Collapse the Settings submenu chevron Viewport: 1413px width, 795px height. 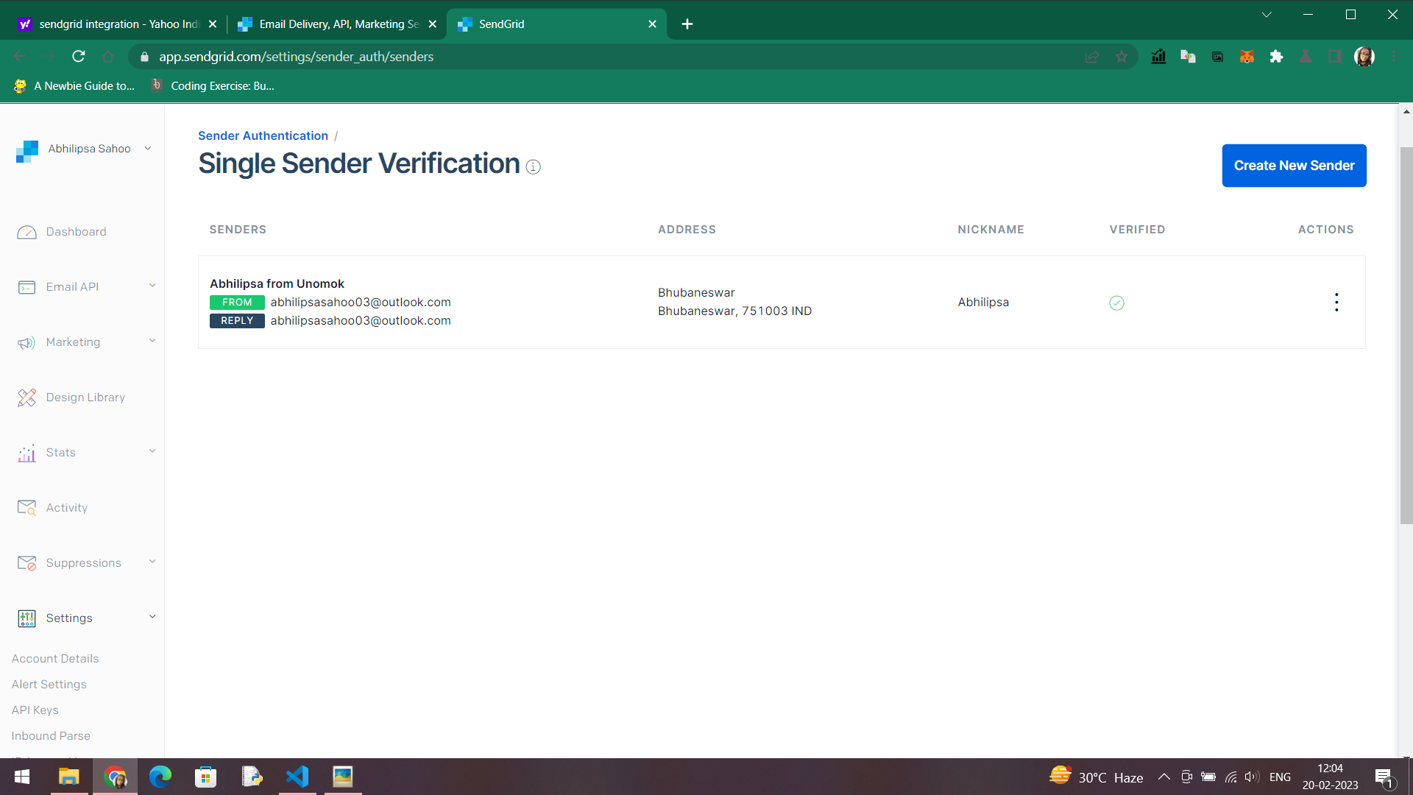(152, 617)
